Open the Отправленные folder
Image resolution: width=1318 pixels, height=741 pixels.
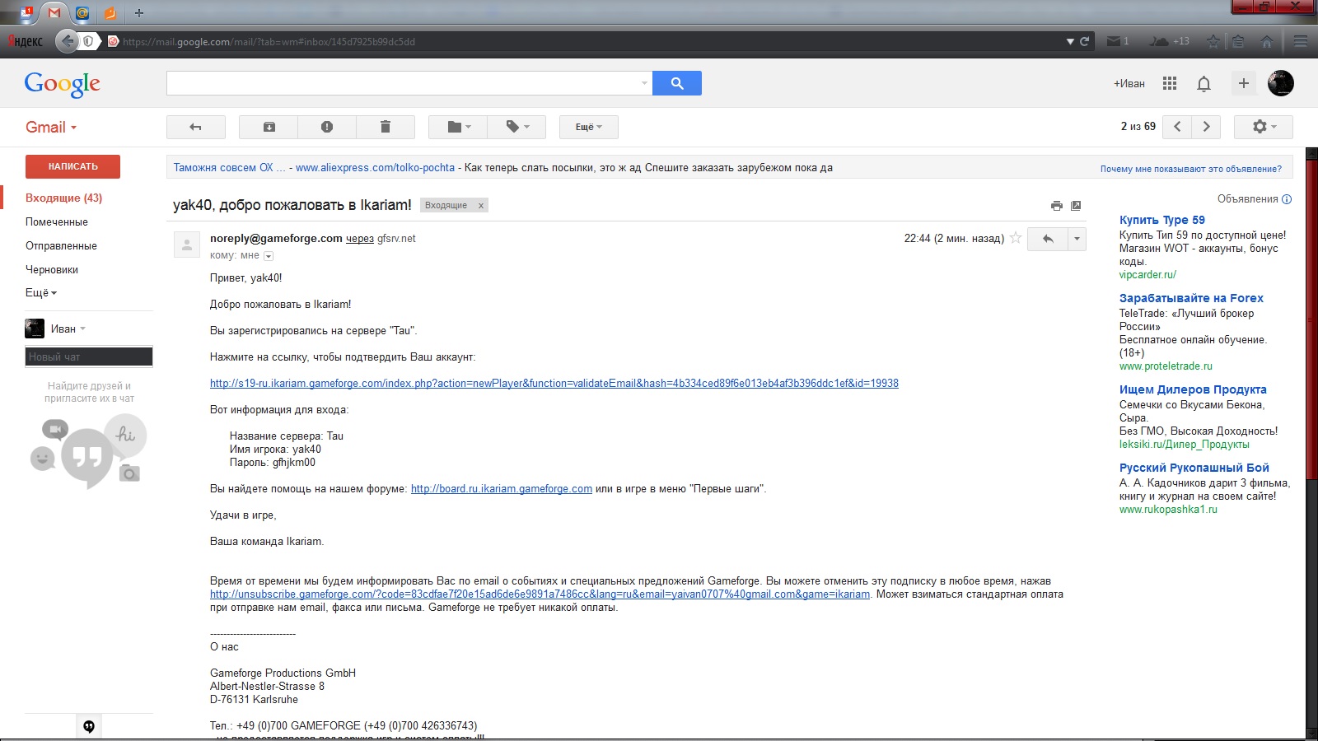click(61, 245)
